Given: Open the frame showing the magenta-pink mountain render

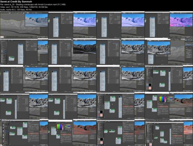Looking at the screenshot, I should coord(169,25).
